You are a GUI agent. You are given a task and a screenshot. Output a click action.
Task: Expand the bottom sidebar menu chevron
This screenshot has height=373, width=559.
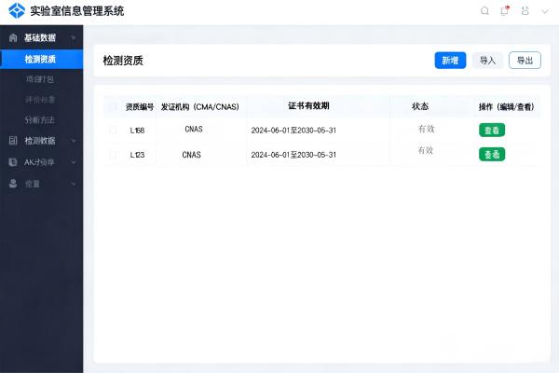click(74, 184)
